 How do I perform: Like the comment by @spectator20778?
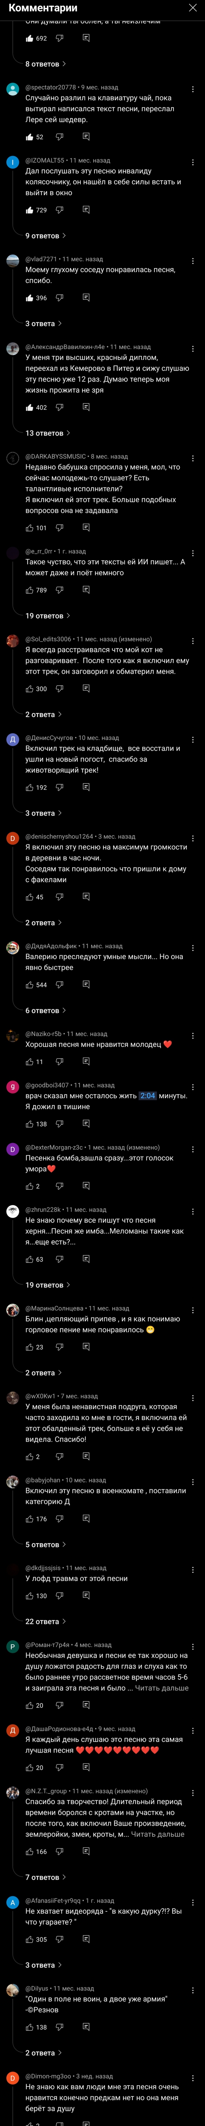point(30,137)
